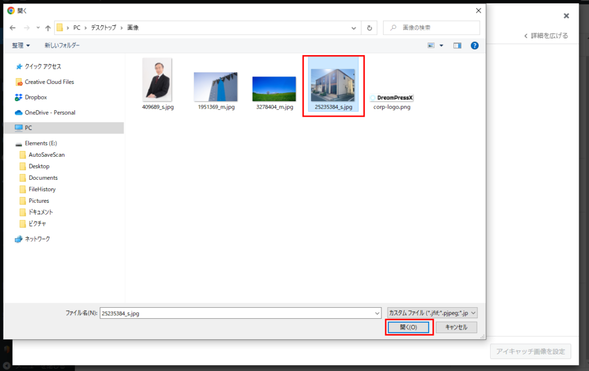This screenshot has height=371, width=589.
Task: Refresh the current folder view
Action: (370, 28)
